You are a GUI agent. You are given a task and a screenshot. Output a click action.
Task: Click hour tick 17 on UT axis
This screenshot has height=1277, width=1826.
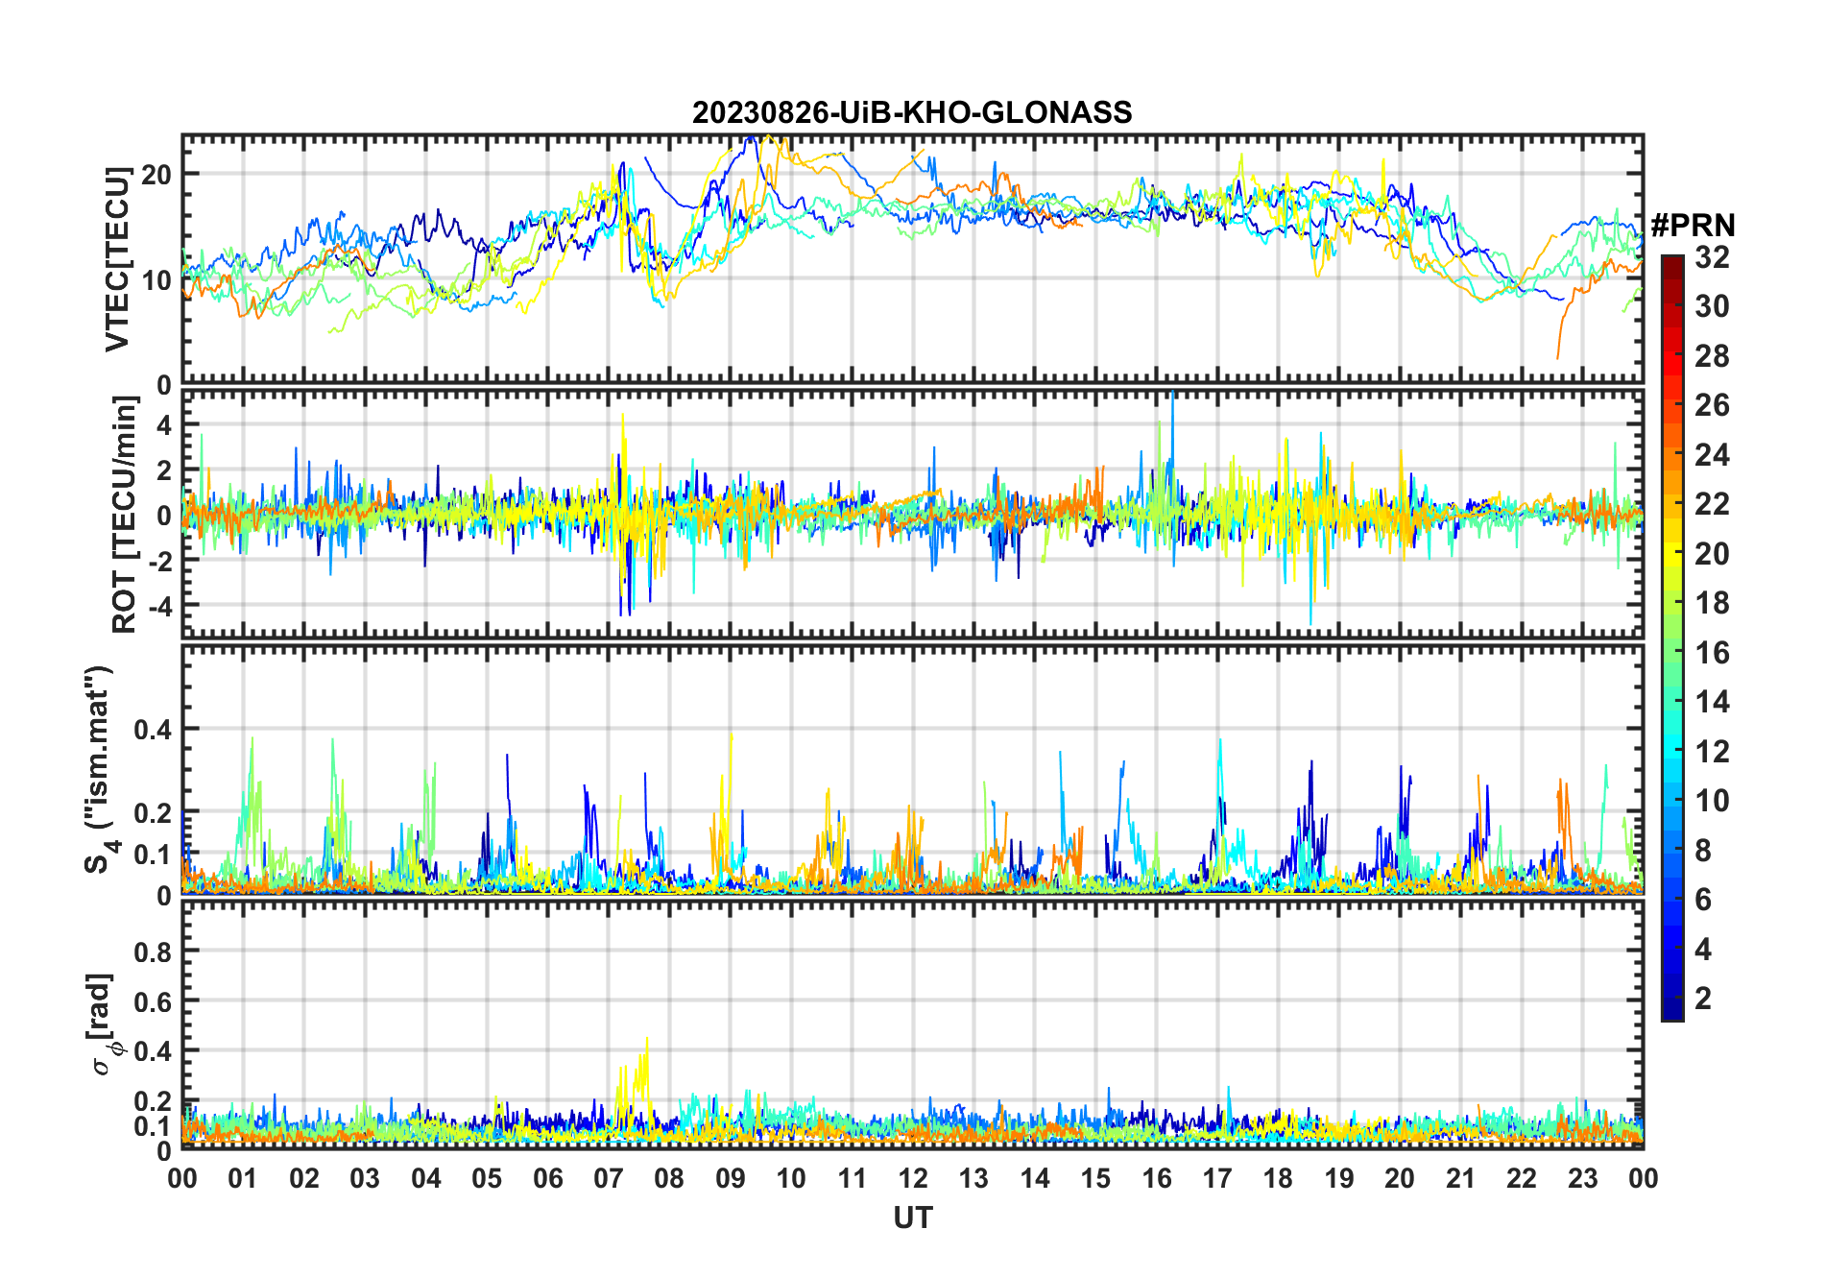(x=1217, y=1178)
